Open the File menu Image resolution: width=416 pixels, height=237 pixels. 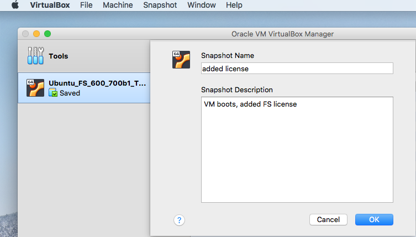click(x=86, y=5)
